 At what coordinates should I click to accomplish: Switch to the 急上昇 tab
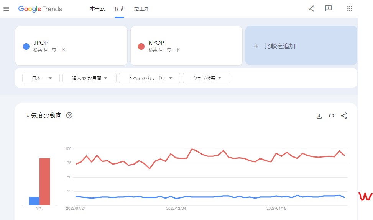tap(141, 9)
